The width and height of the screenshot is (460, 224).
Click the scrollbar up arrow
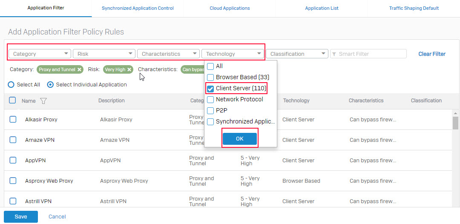[x=455, y=113]
